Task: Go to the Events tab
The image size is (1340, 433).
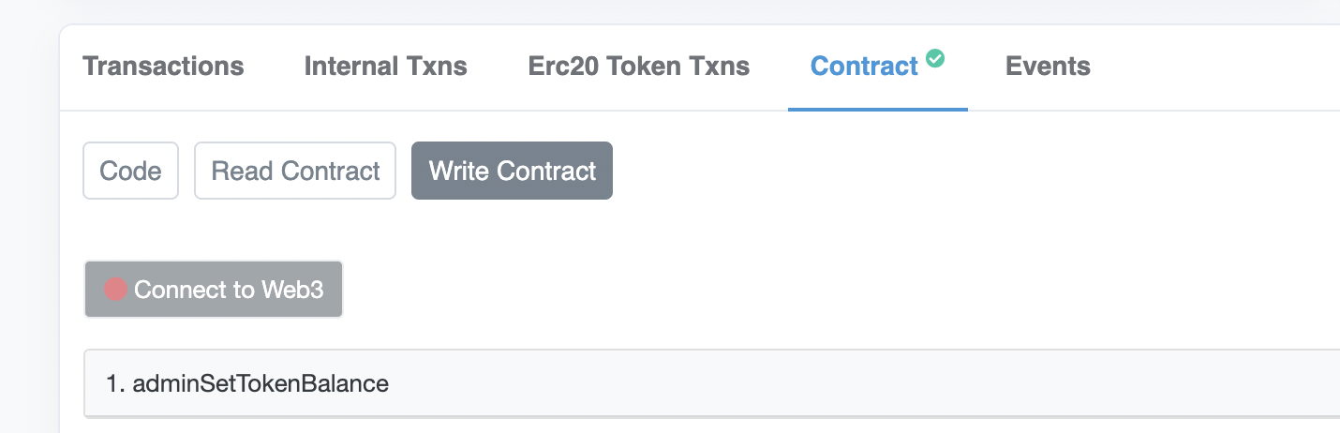Action: pyautogui.click(x=1048, y=67)
